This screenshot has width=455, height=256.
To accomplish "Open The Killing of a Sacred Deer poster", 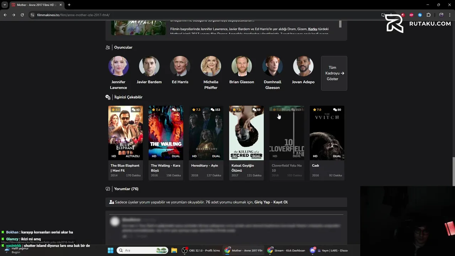I will pyautogui.click(x=246, y=133).
